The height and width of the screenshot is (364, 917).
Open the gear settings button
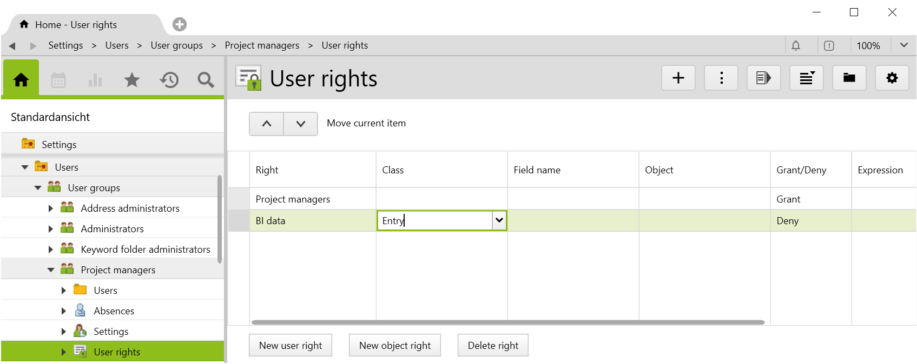coord(892,78)
